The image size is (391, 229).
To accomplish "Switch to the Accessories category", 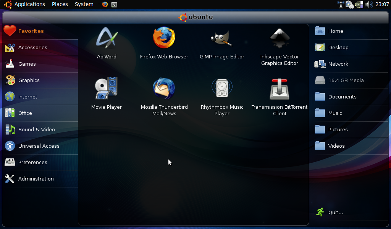I will point(40,48).
